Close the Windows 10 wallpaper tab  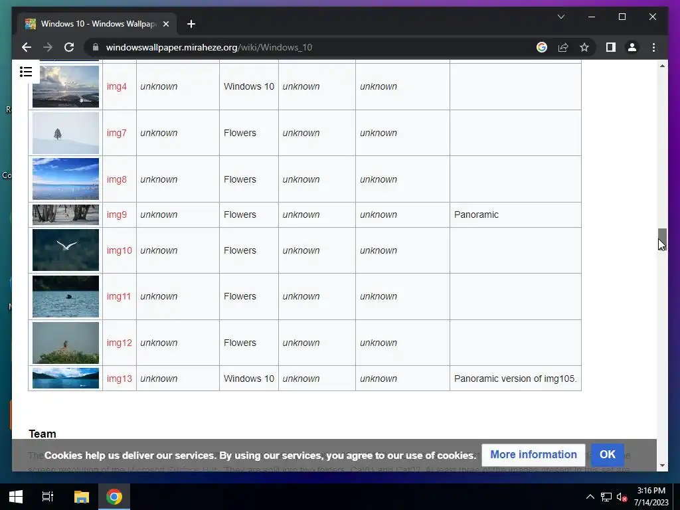tap(165, 24)
